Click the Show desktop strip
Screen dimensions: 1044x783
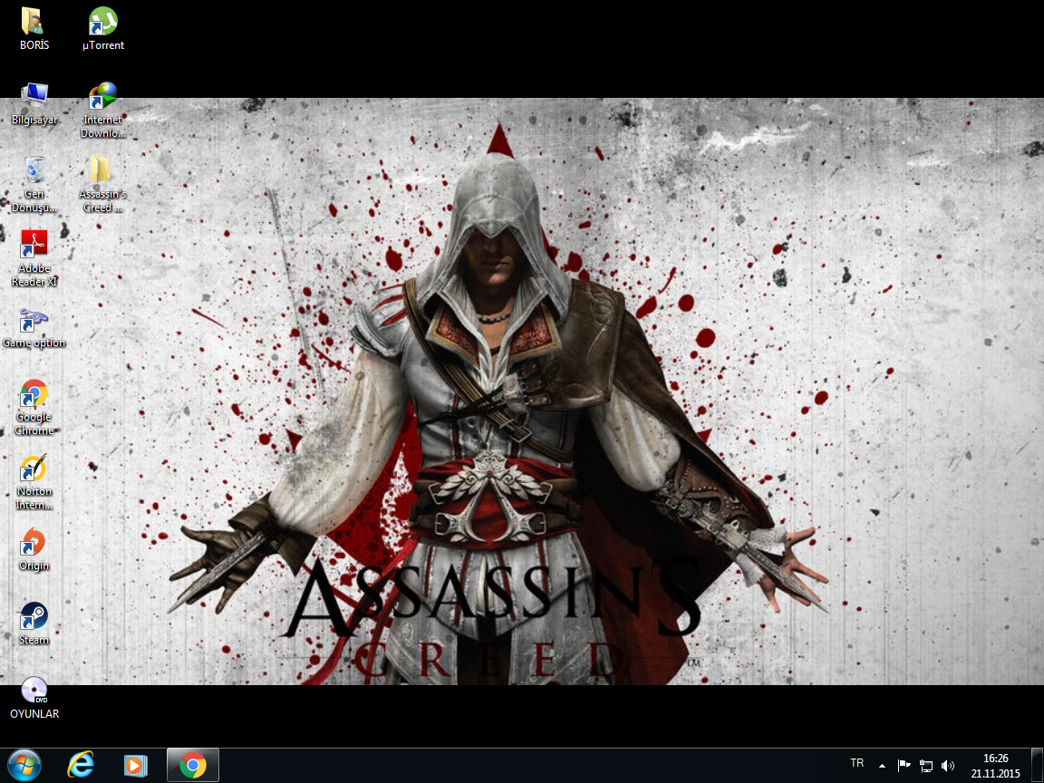click(x=1038, y=766)
